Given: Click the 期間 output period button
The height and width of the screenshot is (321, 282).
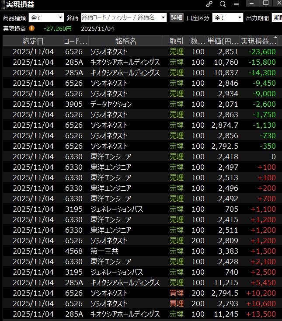Looking at the screenshot, I should coord(277,17).
